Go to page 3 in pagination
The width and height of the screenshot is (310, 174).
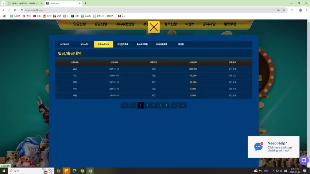(x=154, y=105)
